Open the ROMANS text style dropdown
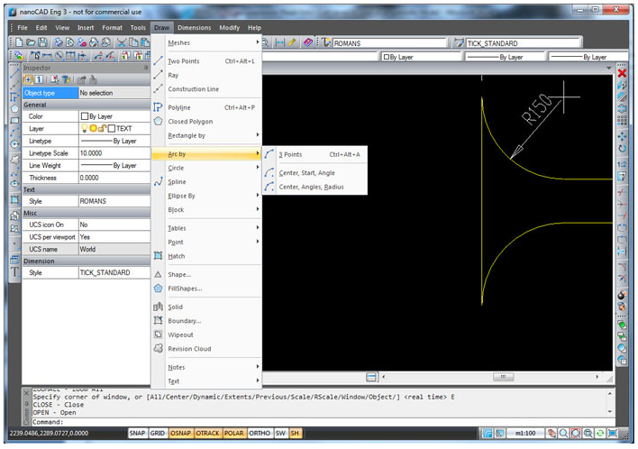The height and width of the screenshot is (449, 638). click(x=389, y=43)
